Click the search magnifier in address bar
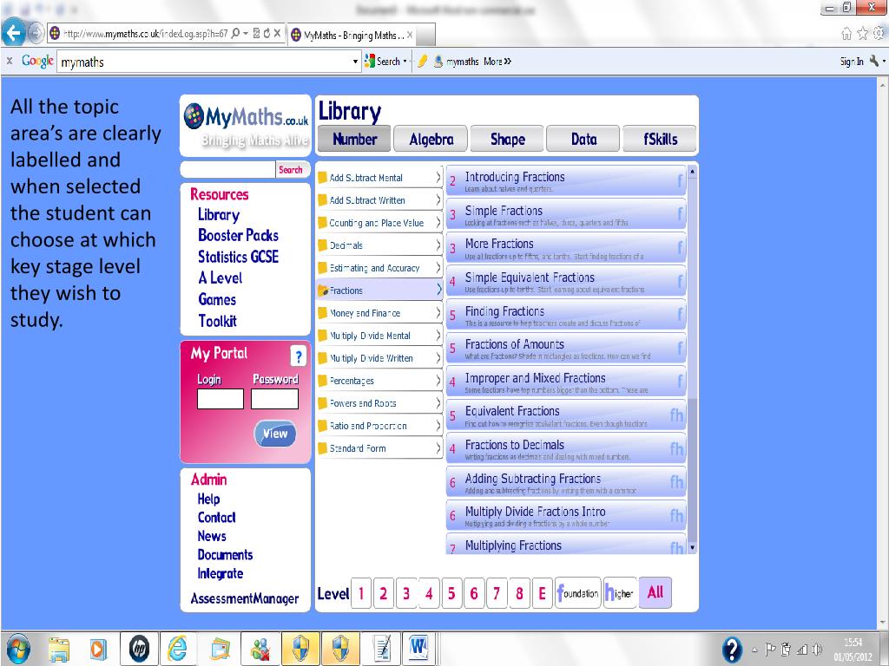 click(x=235, y=34)
